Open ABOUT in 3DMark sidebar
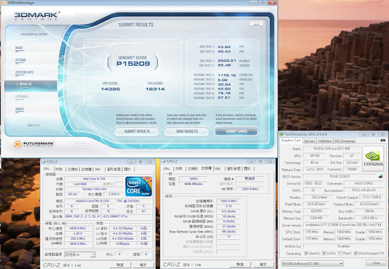This screenshot has height=269, width=389. [x=19, y=109]
